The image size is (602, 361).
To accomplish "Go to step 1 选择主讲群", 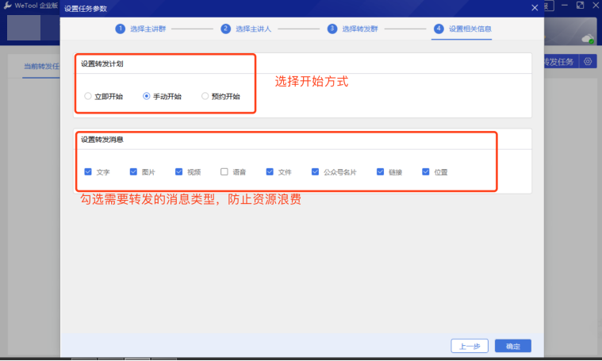I will click(x=140, y=29).
